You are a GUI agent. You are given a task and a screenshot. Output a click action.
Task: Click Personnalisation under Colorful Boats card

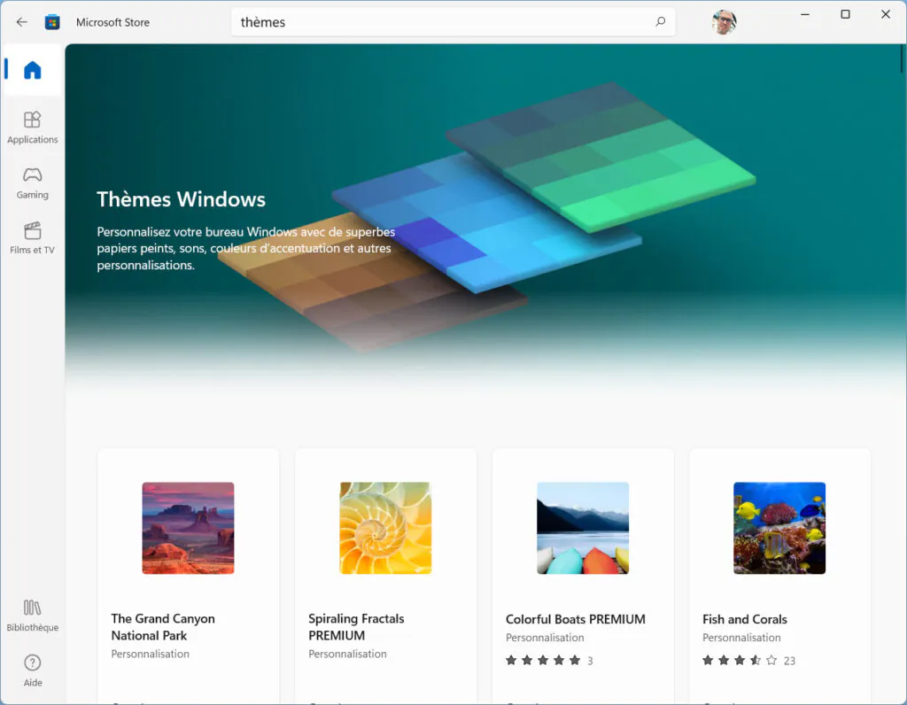(545, 638)
